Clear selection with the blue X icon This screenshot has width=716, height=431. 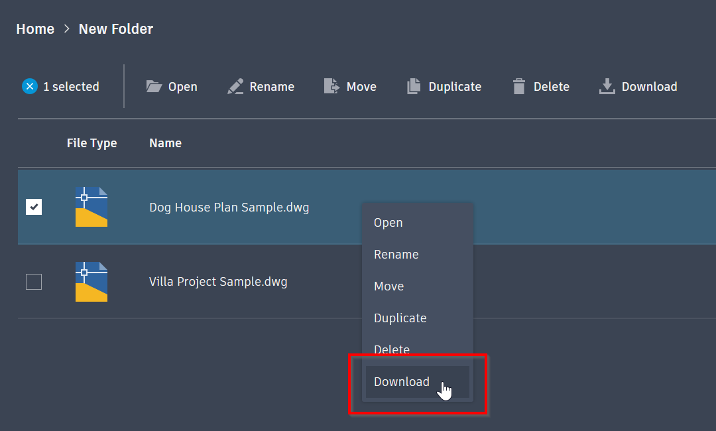coord(30,86)
